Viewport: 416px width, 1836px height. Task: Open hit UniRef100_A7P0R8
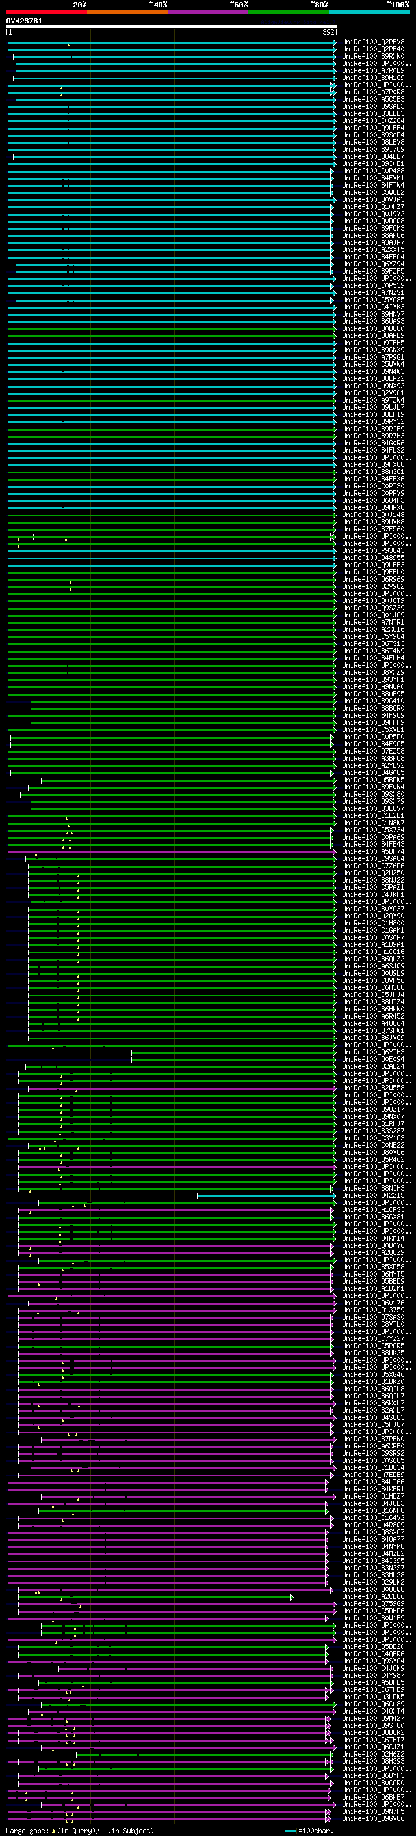click(x=373, y=92)
